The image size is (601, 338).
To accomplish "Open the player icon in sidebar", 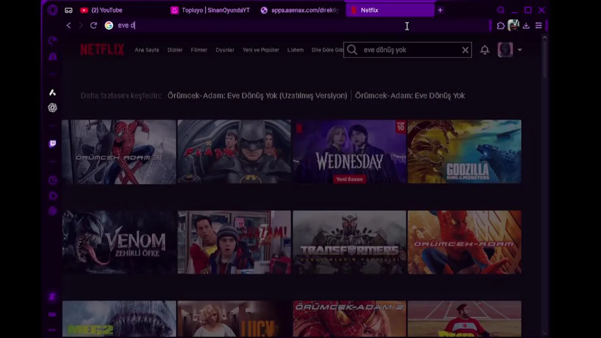I will 53,196.
